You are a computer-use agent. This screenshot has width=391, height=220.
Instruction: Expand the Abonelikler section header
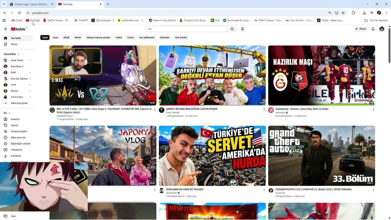click(12, 54)
